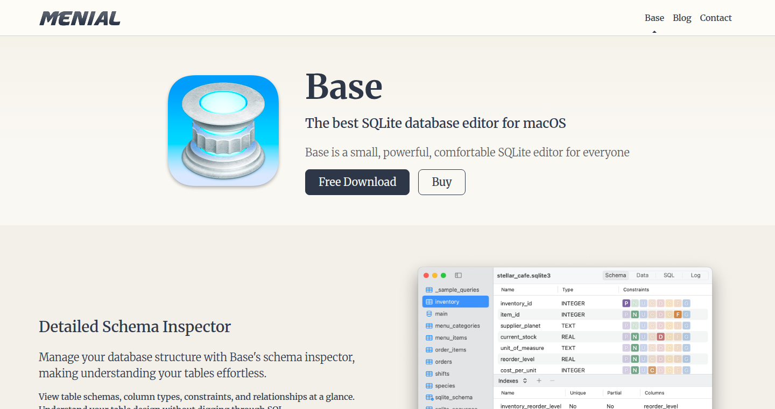Image resolution: width=775 pixels, height=409 pixels.
Task: Toggle the C badge in cost_per_unit row
Action: (x=652, y=370)
